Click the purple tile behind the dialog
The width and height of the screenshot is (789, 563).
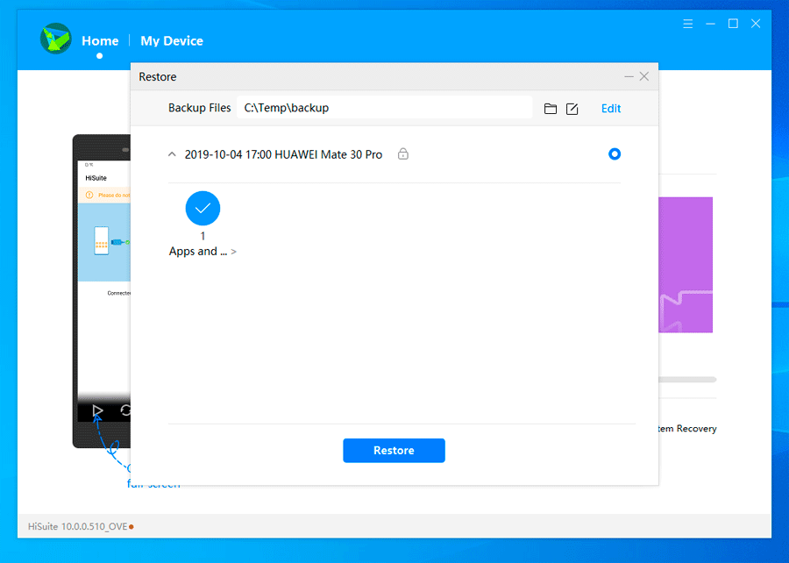tap(686, 265)
